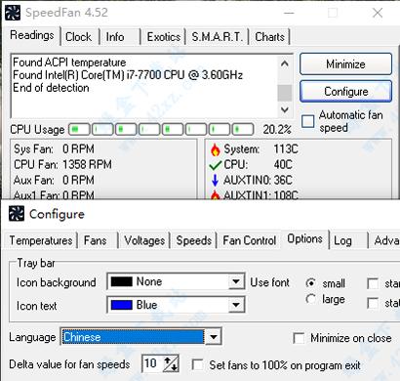The image size is (400, 381).
Task: Click the Delta value fan speeds stepper arrows
Action: click(x=171, y=363)
